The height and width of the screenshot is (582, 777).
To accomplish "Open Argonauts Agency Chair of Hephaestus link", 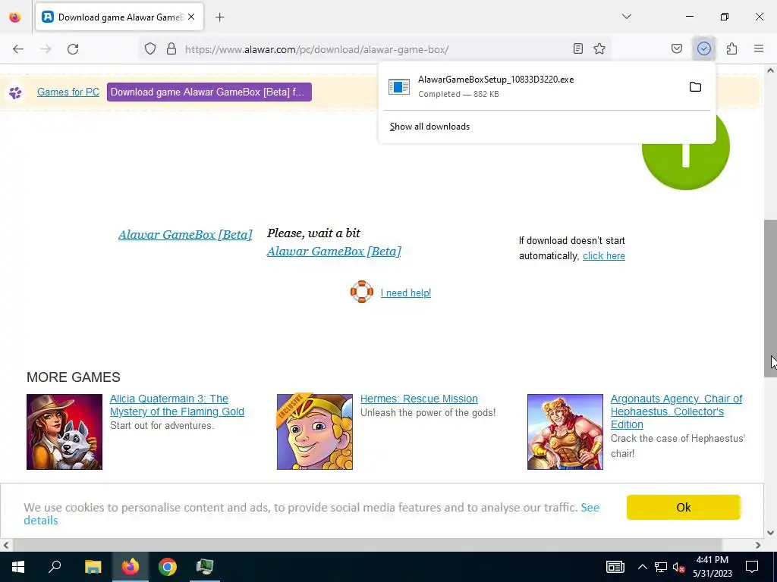I will (676, 411).
